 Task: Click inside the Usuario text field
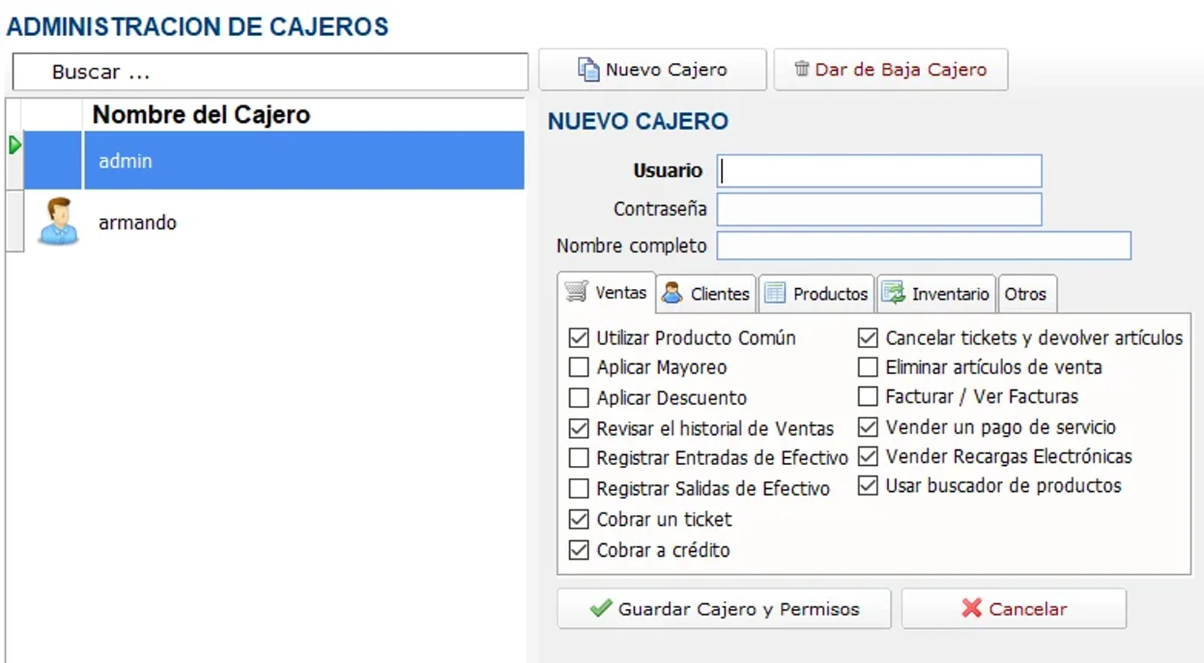[x=878, y=171]
